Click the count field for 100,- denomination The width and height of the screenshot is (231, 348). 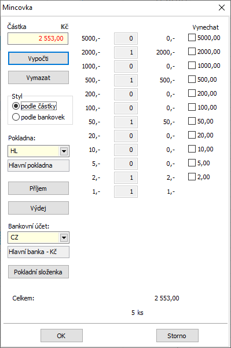point(126,108)
